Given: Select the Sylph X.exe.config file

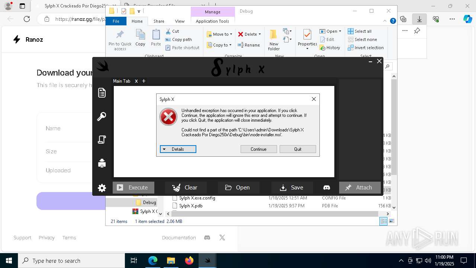Looking at the screenshot, I should click(x=197, y=198).
